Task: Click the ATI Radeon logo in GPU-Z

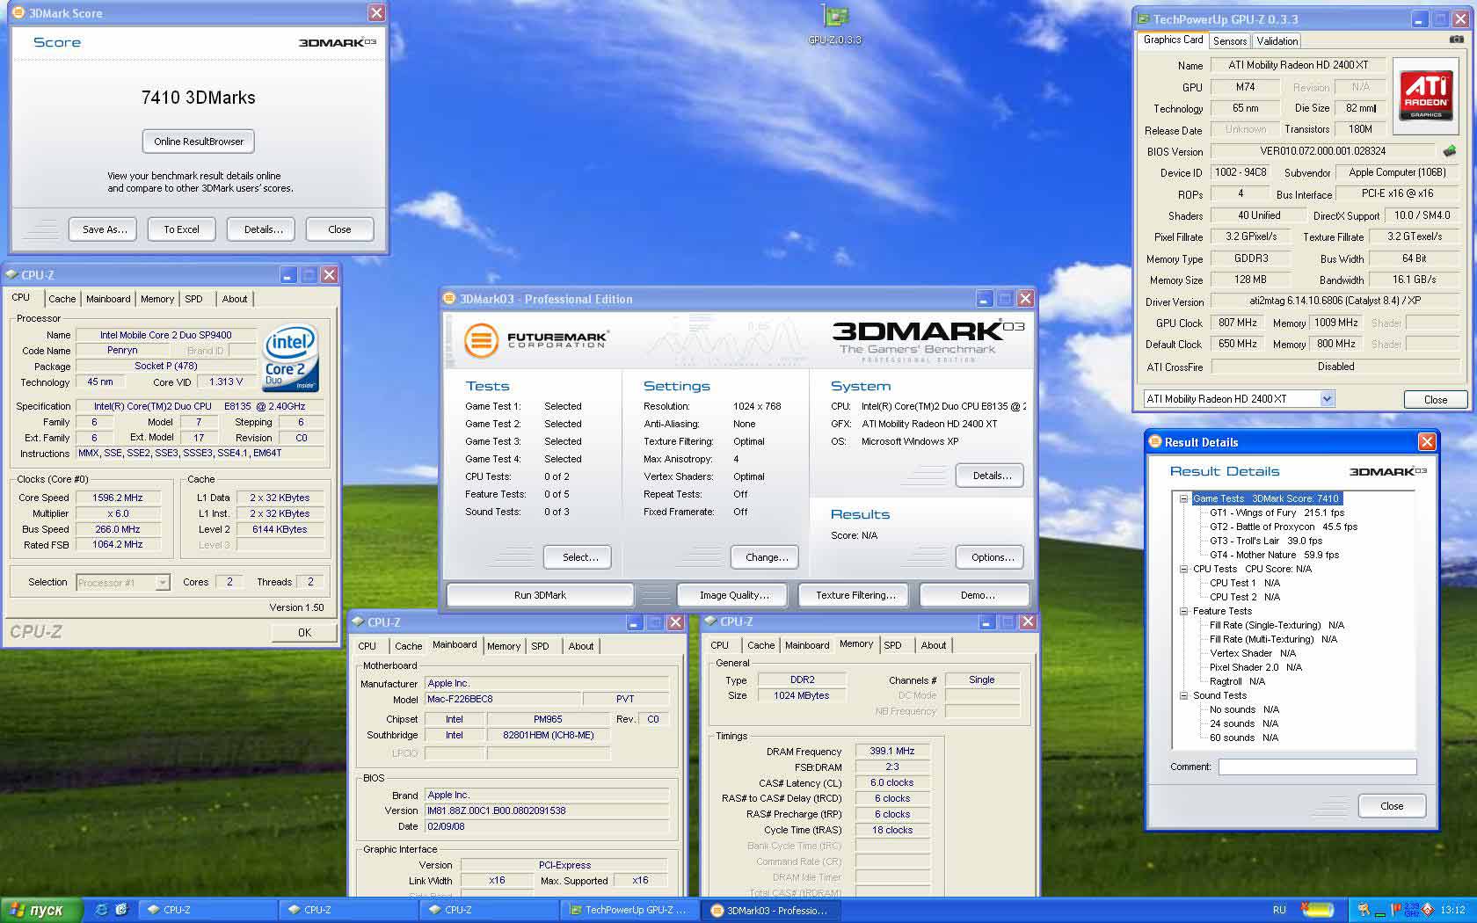Action: click(x=1425, y=96)
